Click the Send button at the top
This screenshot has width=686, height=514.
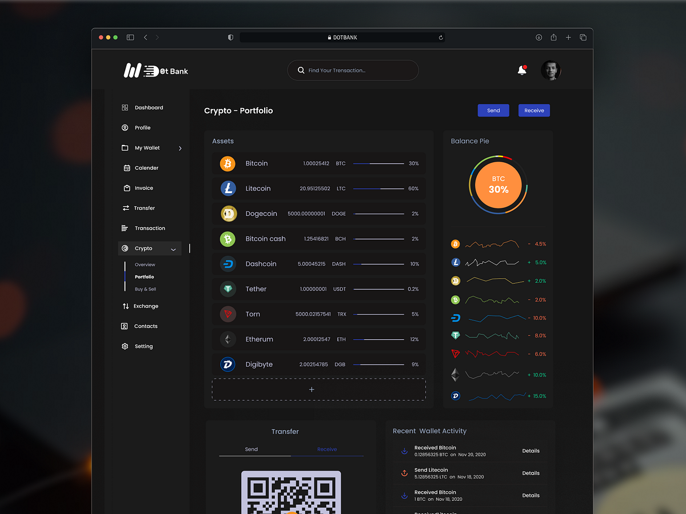(493, 110)
